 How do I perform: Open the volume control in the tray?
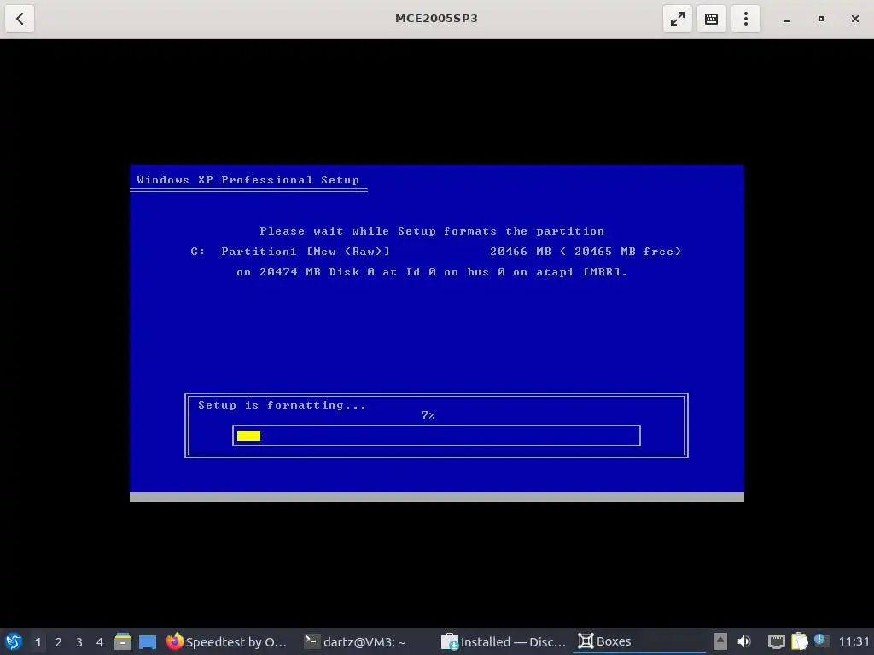(x=744, y=641)
